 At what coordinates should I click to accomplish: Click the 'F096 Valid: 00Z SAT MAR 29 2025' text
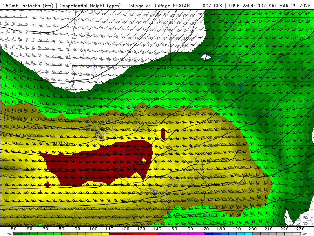pos(270,6)
